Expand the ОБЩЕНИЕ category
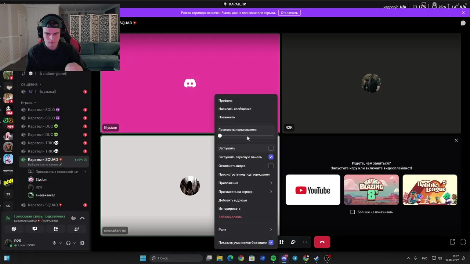The width and height of the screenshot is (470, 264). click(31, 85)
